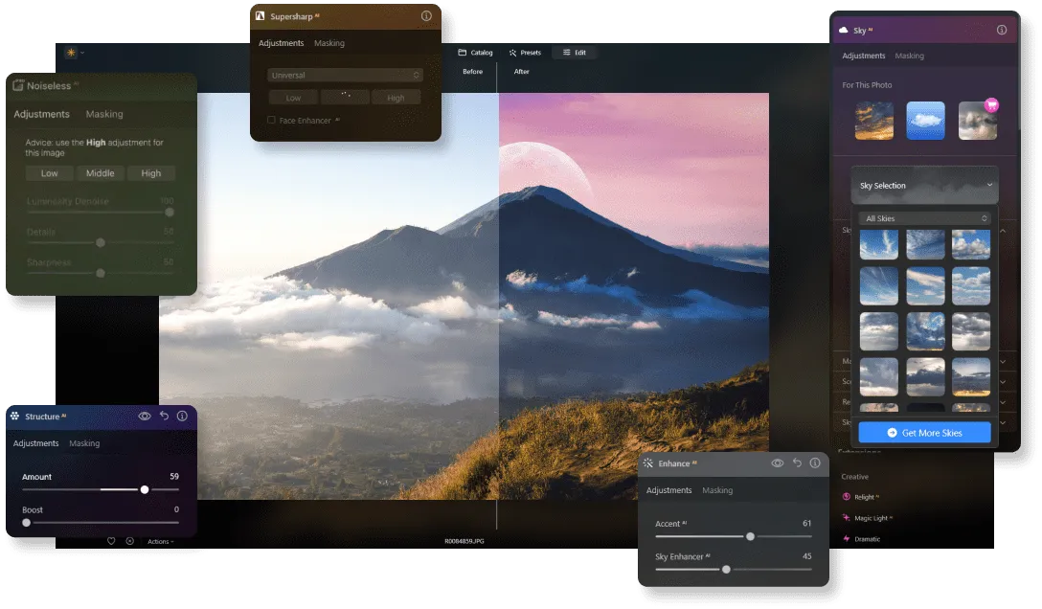
Task: Open the Universal dropdown in Supersharp
Action: (345, 75)
